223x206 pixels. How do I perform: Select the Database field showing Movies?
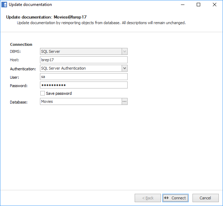(81, 101)
